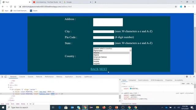
Task: Click the Windows extension icon in toolbar
Action: click(x=181, y=7)
